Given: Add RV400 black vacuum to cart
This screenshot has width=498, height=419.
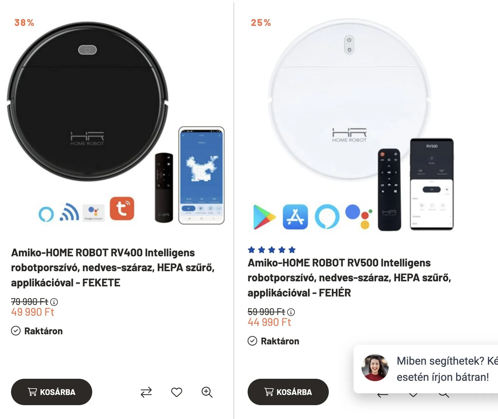Looking at the screenshot, I should (x=52, y=392).
